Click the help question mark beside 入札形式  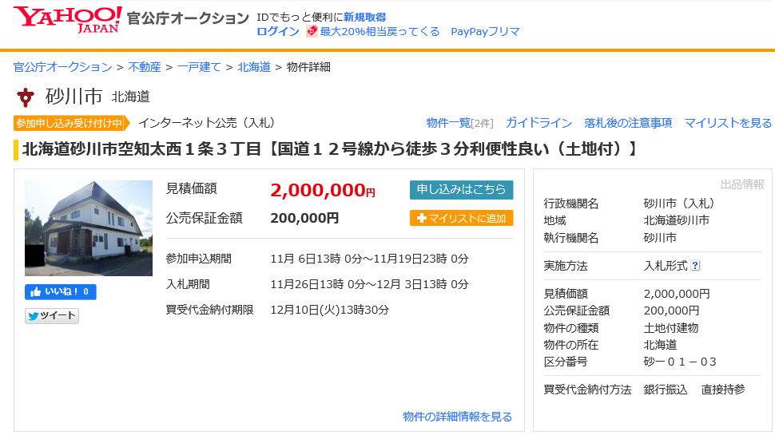point(695,266)
